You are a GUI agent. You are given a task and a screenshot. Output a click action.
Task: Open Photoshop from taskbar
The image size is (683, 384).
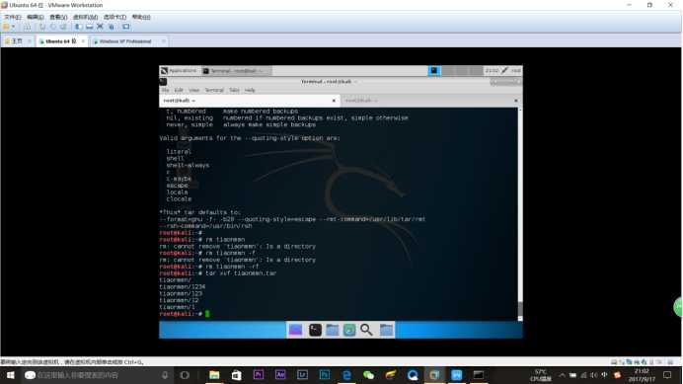(x=325, y=375)
